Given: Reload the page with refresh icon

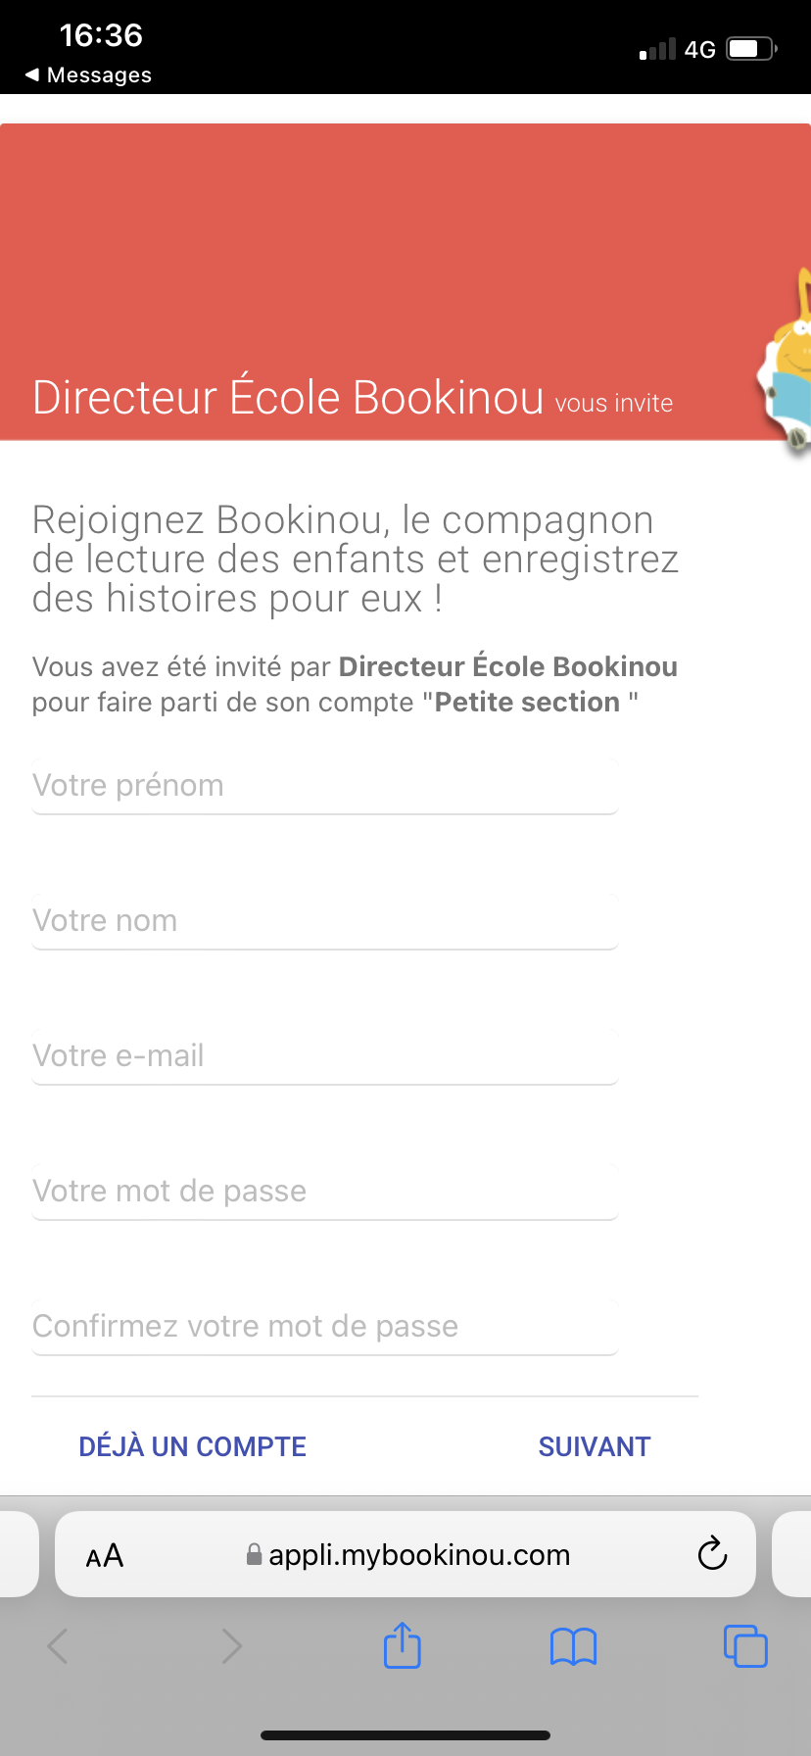Looking at the screenshot, I should pos(712,1553).
